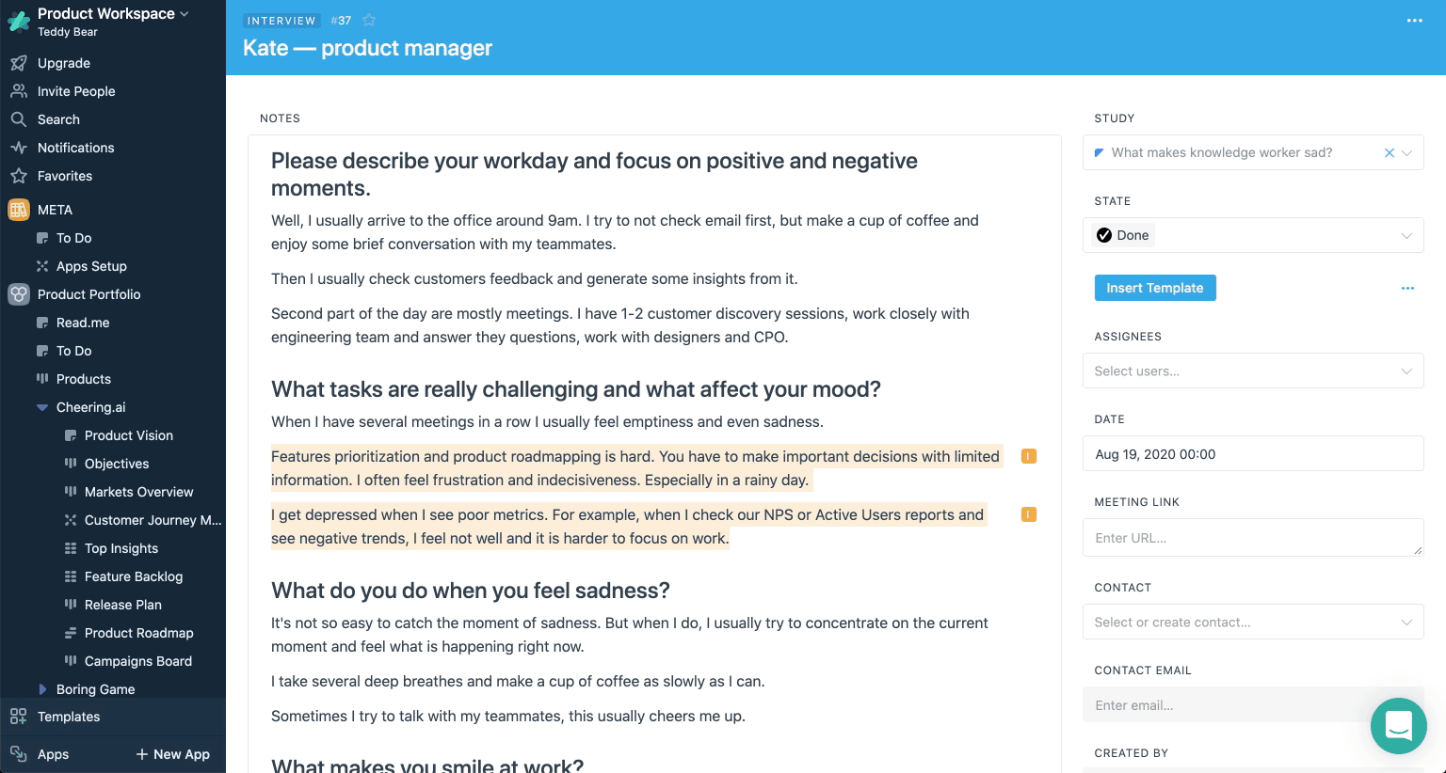Image resolution: width=1446 pixels, height=773 pixels.
Task: Open the Intercom chat bubble
Action: 1398,726
